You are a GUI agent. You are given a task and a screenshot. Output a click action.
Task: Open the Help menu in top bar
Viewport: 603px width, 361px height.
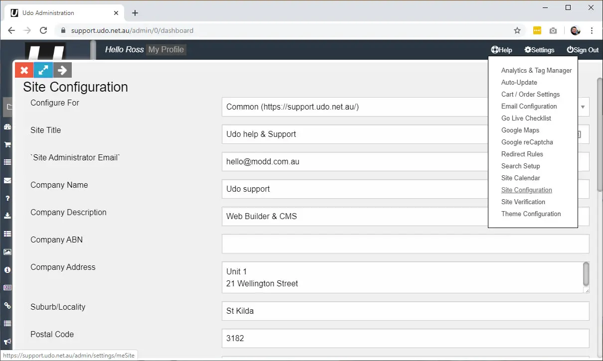click(501, 50)
